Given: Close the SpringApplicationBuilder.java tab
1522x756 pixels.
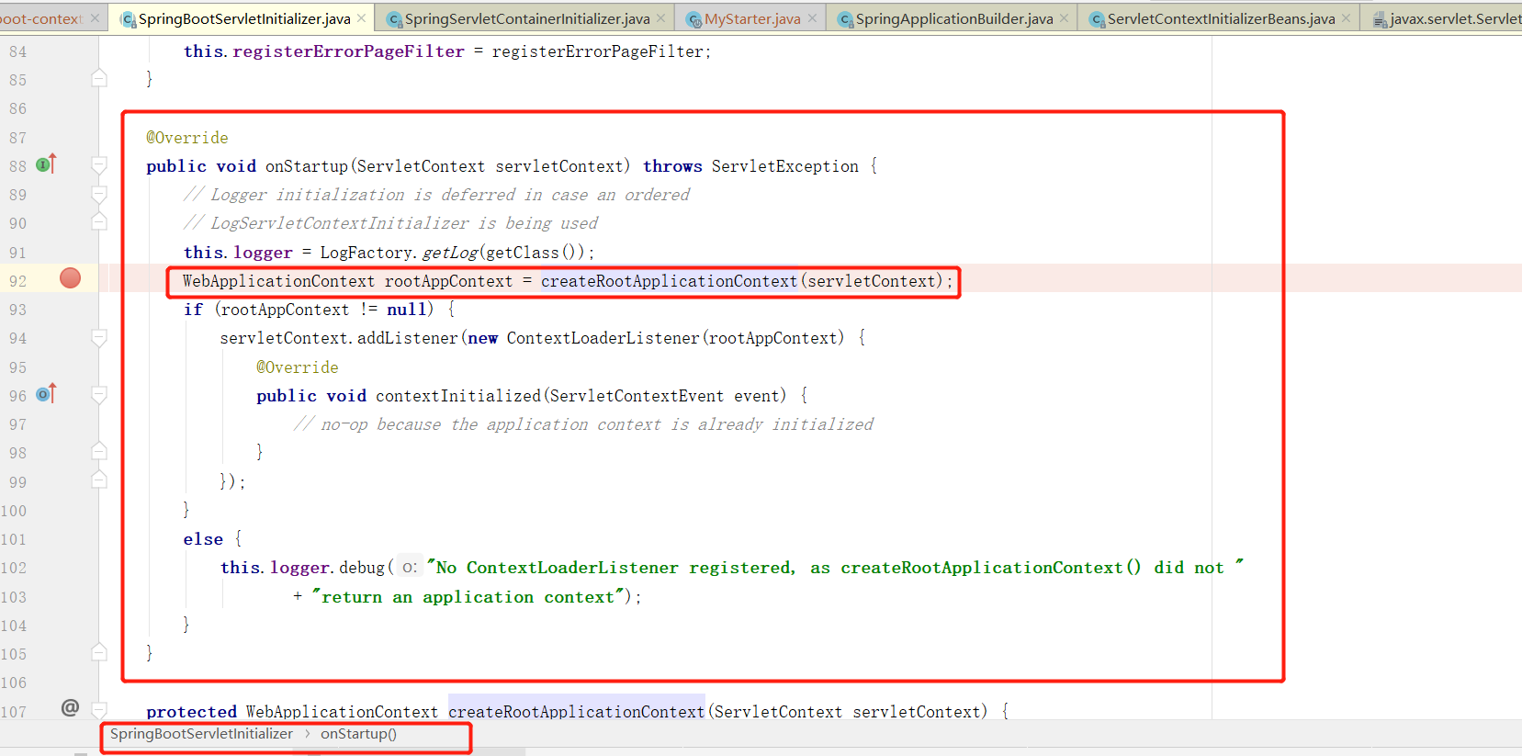Looking at the screenshot, I should tap(1064, 18).
